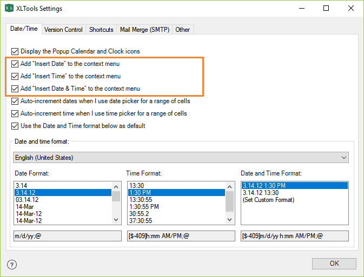Click the Time Format list scroll up arrow
The image size is (364, 277).
click(x=230, y=187)
